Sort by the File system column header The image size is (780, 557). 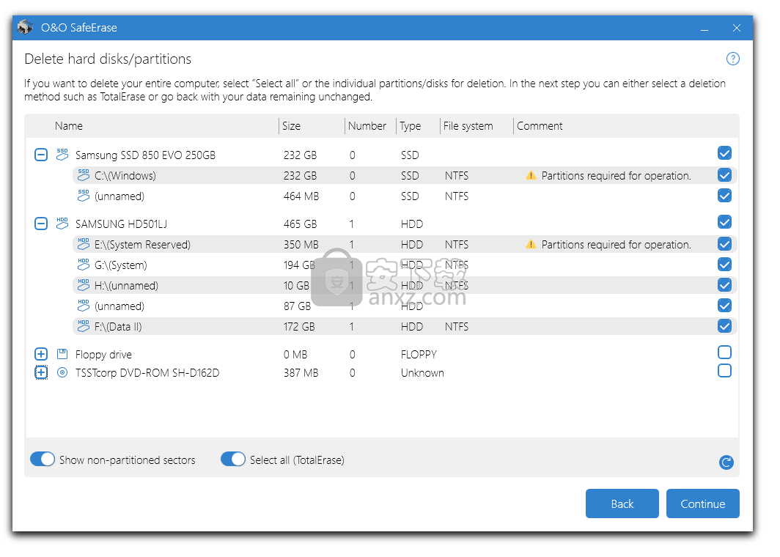(468, 126)
